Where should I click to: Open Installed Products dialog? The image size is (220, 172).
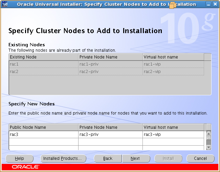(x=63, y=158)
